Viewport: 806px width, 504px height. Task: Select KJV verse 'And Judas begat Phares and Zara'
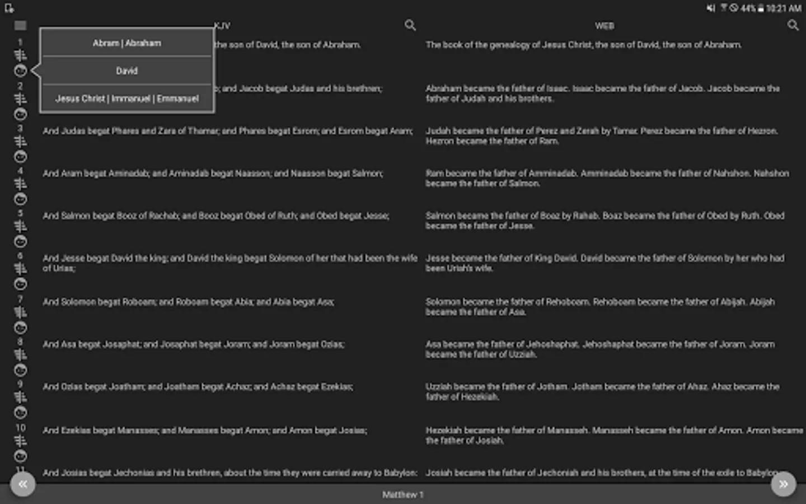[x=228, y=131]
